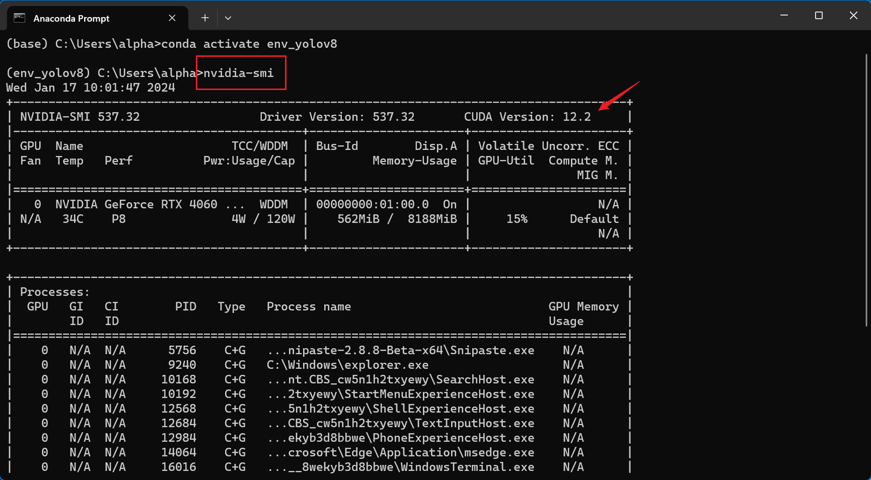
Task: Click the NVIDIA GeForce RTX 4060 name
Action: 136,204
